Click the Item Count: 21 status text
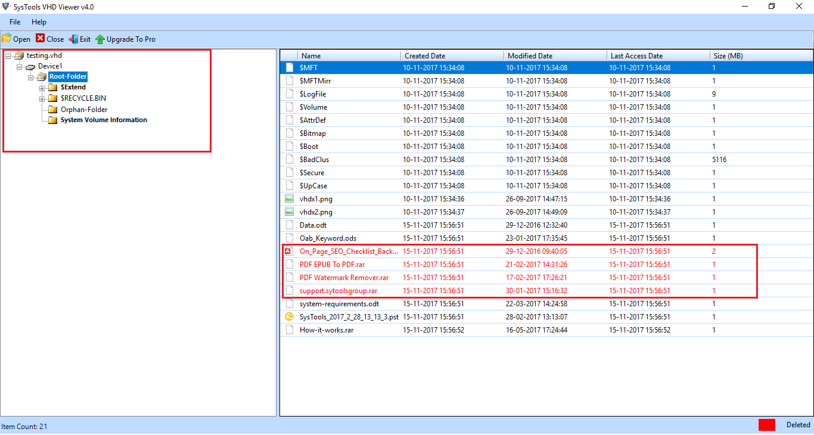Viewport: 814px width, 435px height. click(24, 427)
